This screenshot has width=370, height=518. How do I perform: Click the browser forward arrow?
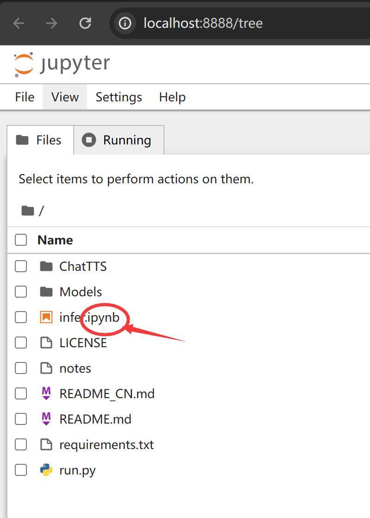tap(51, 24)
